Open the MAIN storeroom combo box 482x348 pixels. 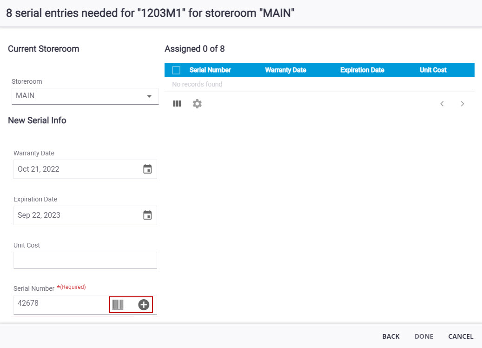click(x=79, y=96)
